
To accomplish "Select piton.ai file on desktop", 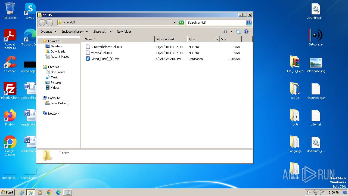I will click(x=316, y=118).
